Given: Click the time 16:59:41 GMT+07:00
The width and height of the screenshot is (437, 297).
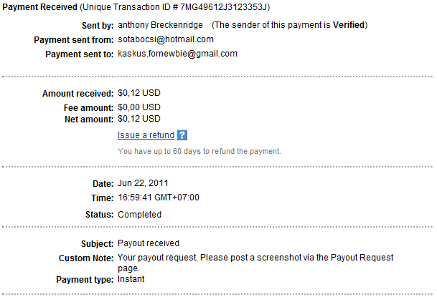Looking at the screenshot, I should click(x=159, y=198).
